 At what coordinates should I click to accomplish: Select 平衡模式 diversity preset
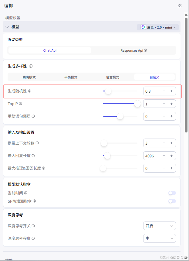click(71, 77)
